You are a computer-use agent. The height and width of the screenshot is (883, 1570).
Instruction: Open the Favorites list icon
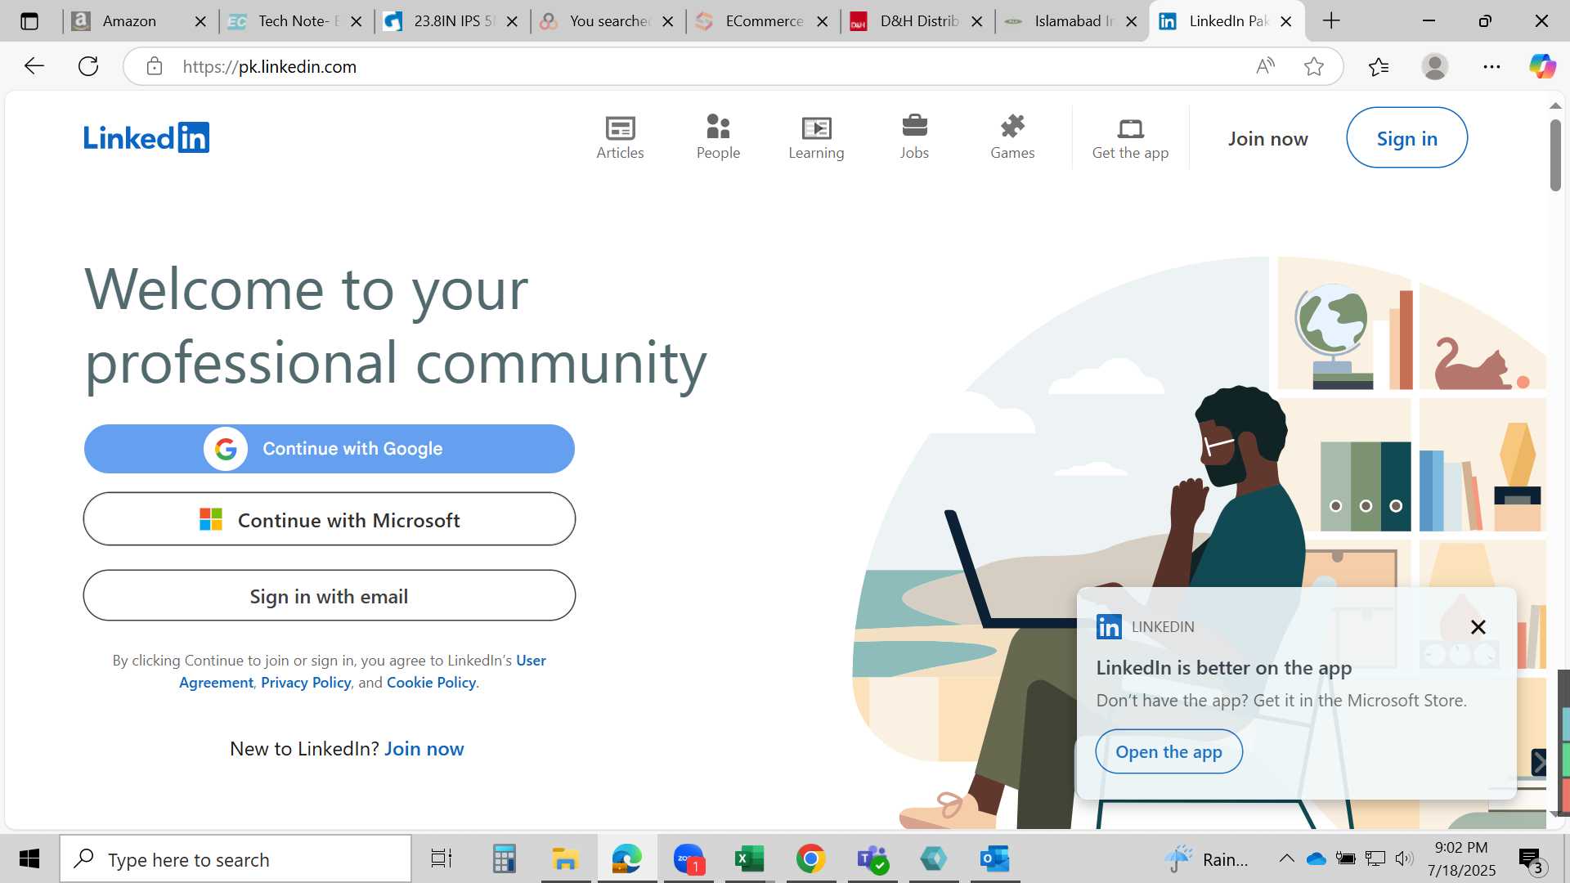click(x=1379, y=66)
